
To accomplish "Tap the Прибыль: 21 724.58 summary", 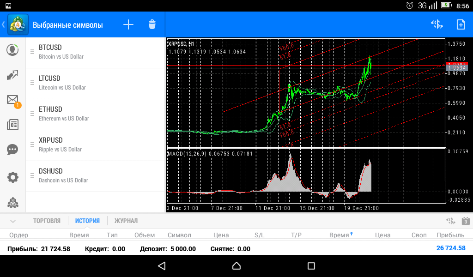I will coord(39,249).
